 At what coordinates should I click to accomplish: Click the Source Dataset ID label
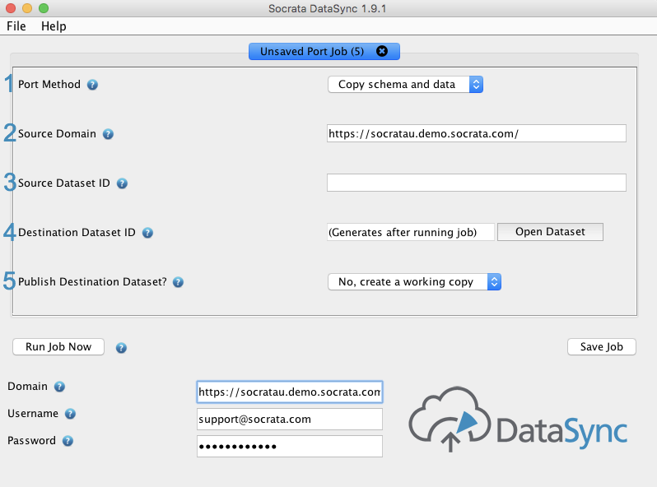[63, 183]
